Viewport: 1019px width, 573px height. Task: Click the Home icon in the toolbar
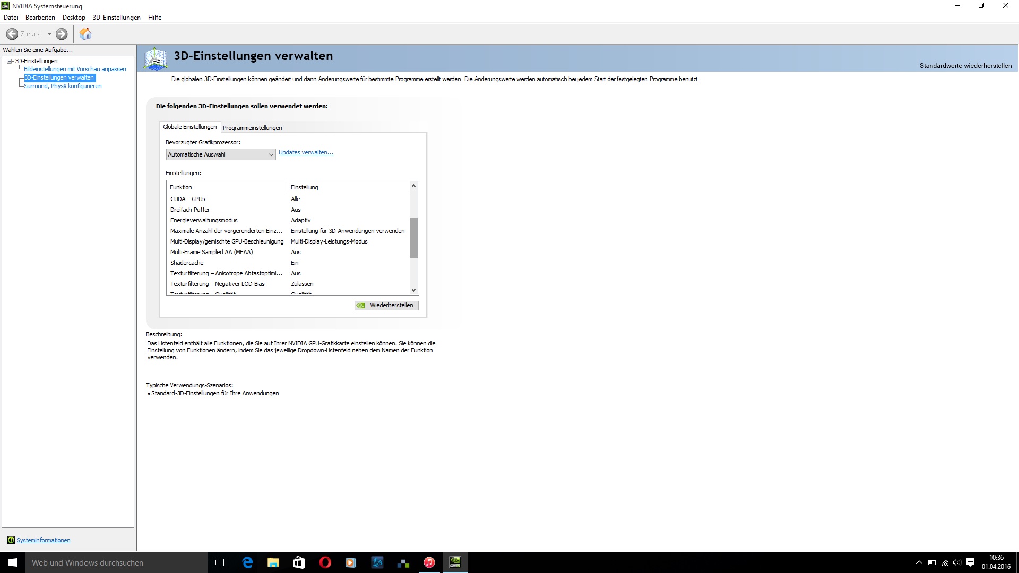pyautogui.click(x=85, y=34)
